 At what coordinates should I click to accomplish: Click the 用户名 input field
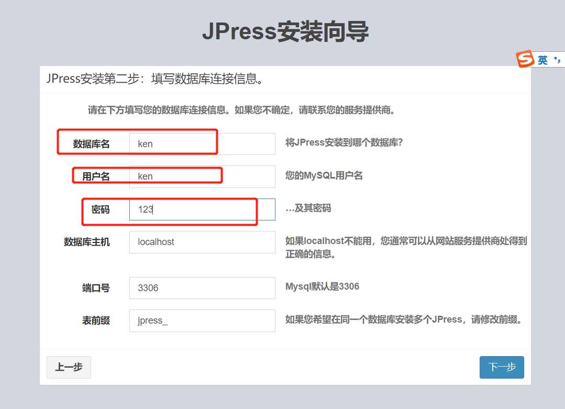[202, 176]
